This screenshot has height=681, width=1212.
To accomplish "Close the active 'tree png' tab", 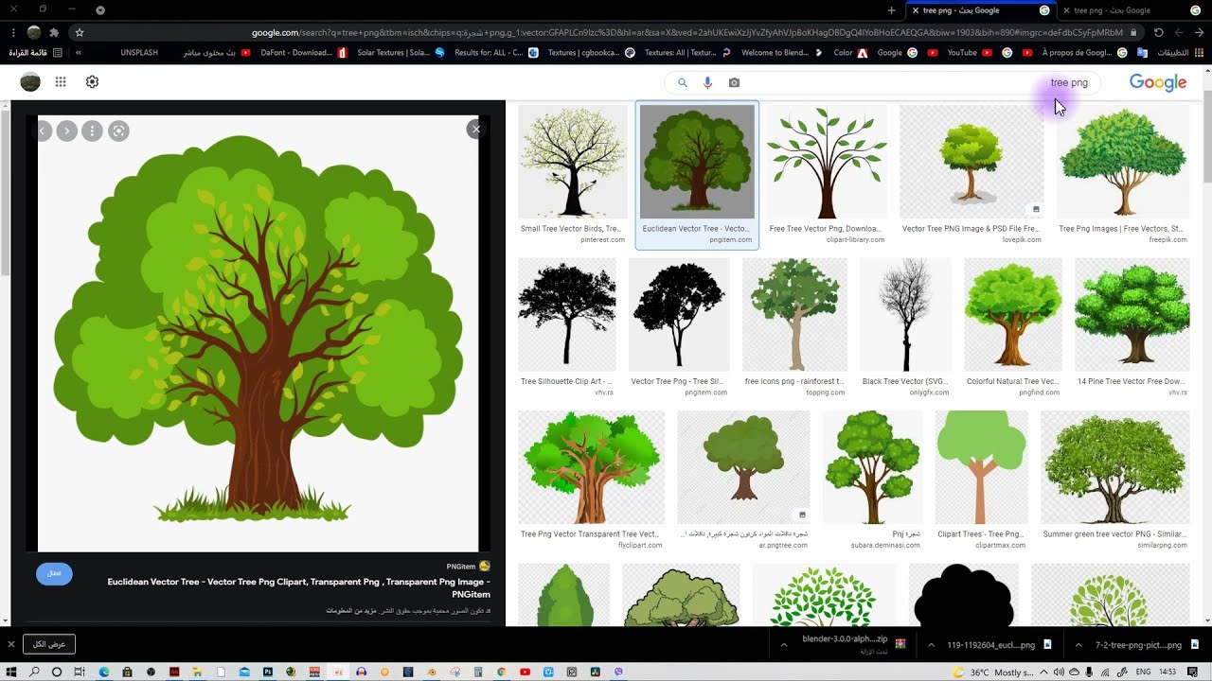I will (915, 10).
